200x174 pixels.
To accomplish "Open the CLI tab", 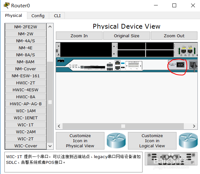I will 57,16.
